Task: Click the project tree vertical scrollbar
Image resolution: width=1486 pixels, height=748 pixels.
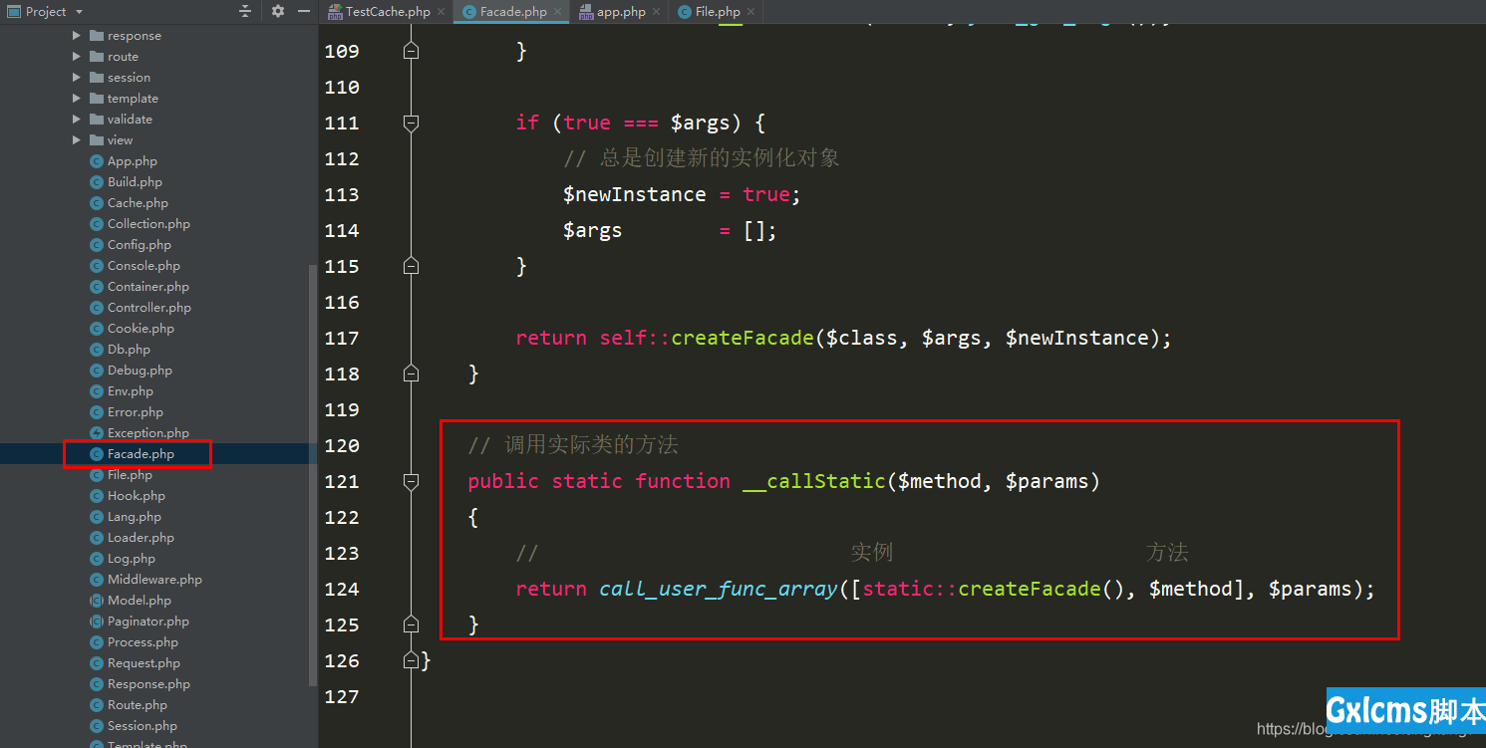Action: click(x=313, y=475)
